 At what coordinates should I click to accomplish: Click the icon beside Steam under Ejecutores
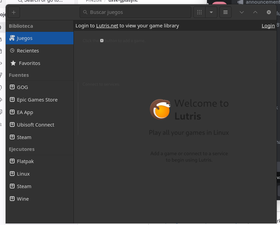[12, 186]
